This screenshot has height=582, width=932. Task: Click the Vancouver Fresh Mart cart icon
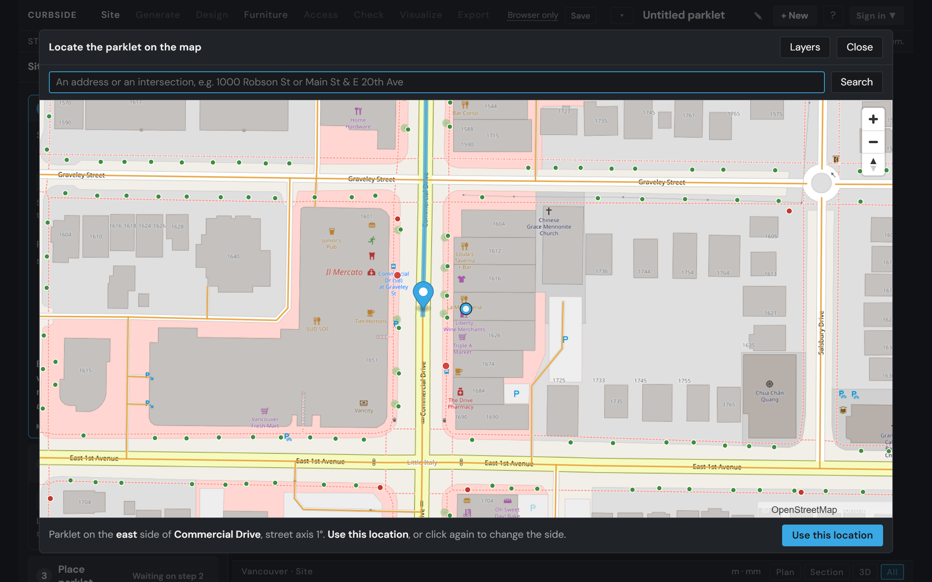265,411
